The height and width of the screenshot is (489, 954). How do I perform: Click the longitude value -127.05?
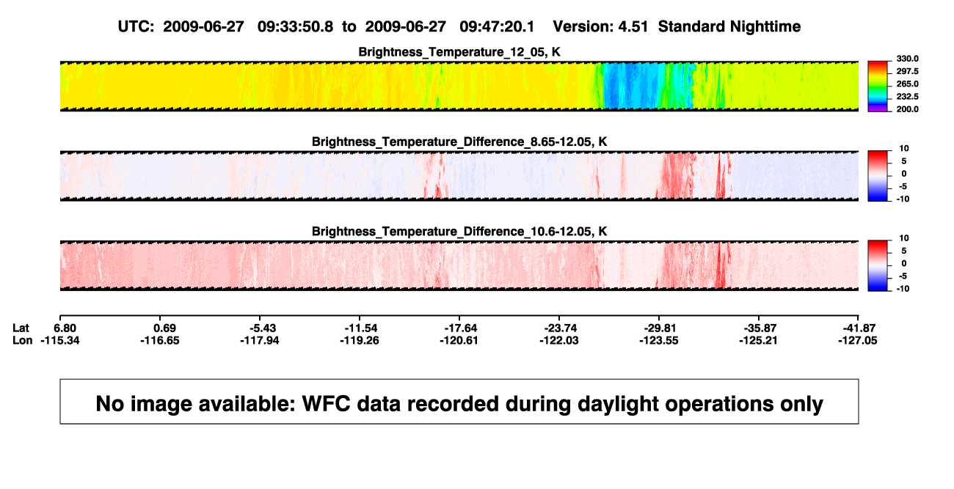[x=859, y=340]
